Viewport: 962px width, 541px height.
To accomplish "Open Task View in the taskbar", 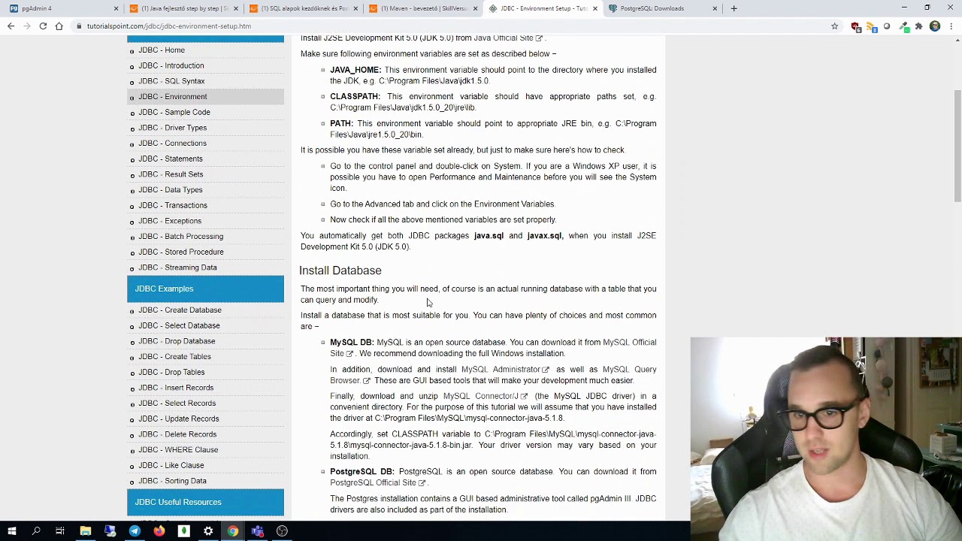I will click(x=60, y=531).
